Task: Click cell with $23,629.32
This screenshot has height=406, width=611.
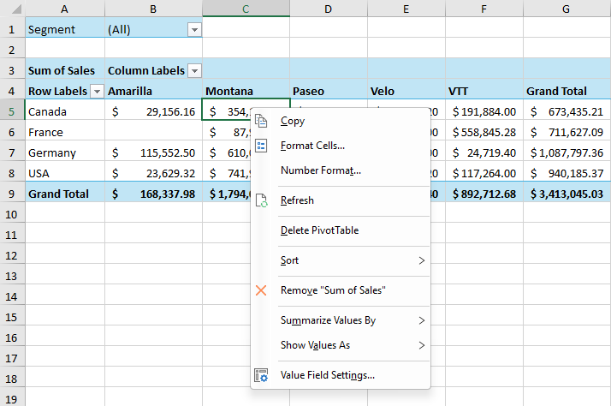Action: click(x=153, y=174)
